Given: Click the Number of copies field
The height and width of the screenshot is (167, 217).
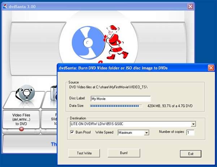Looking at the screenshot, I should (x=191, y=132).
